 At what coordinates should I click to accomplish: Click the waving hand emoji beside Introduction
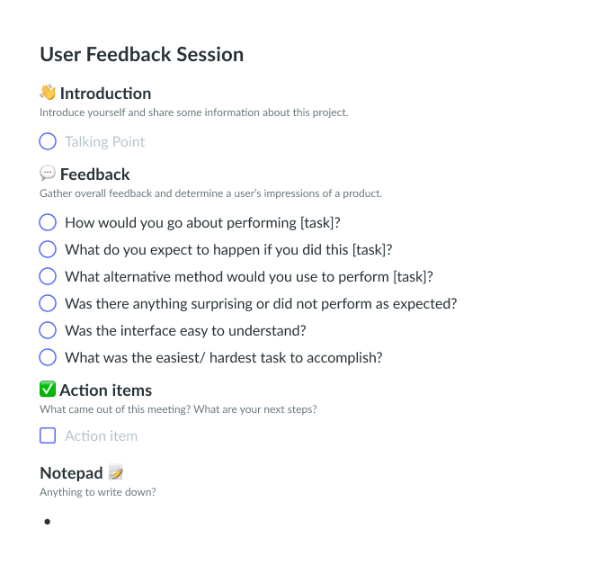pyautogui.click(x=48, y=93)
